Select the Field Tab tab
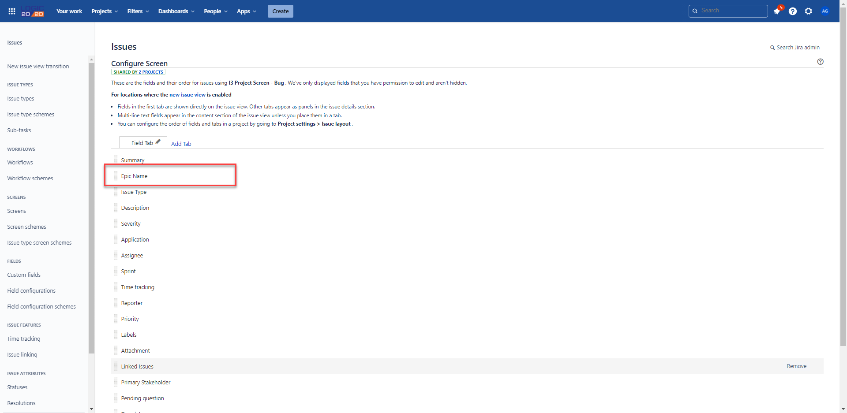The height and width of the screenshot is (413, 847). pyautogui.click(x=142, y=143)
